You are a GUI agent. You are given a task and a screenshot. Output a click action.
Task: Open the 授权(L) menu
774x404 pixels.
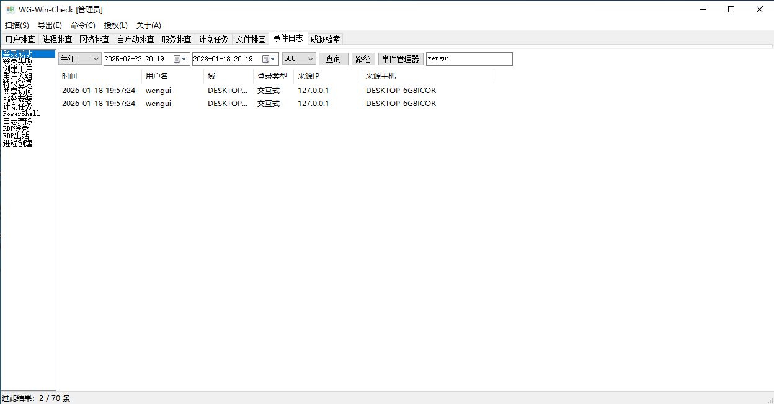pos(115,25)
